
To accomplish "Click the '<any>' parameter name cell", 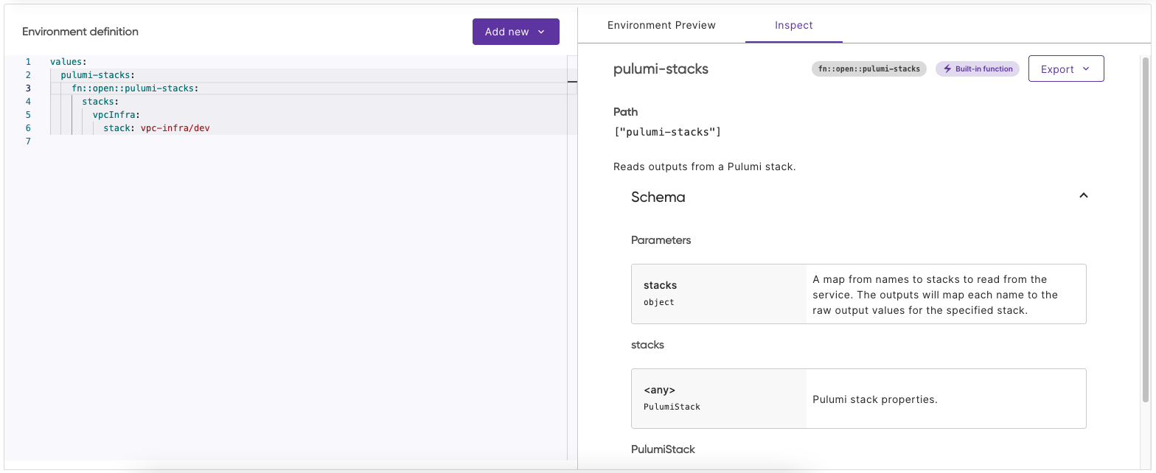I will coord(659,390).
